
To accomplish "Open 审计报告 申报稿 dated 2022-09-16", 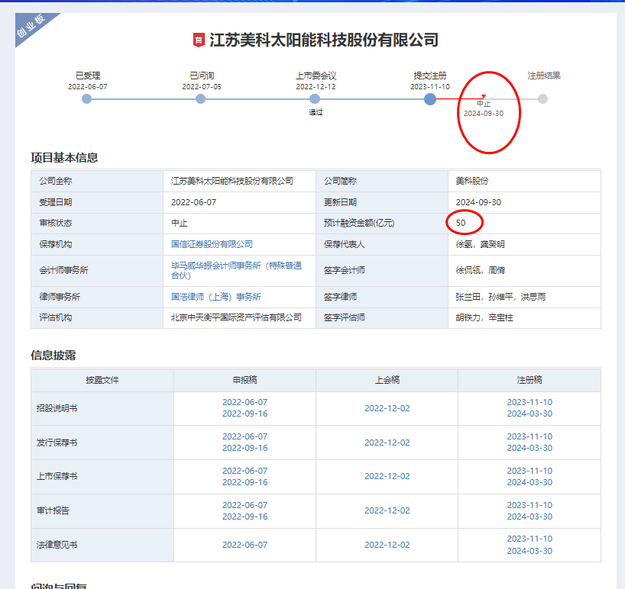I will (244, 517).
